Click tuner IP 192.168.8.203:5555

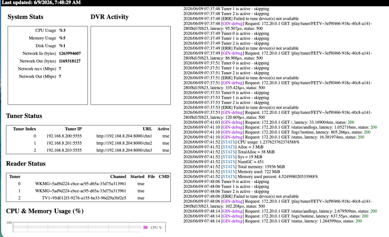pos(64,150)
